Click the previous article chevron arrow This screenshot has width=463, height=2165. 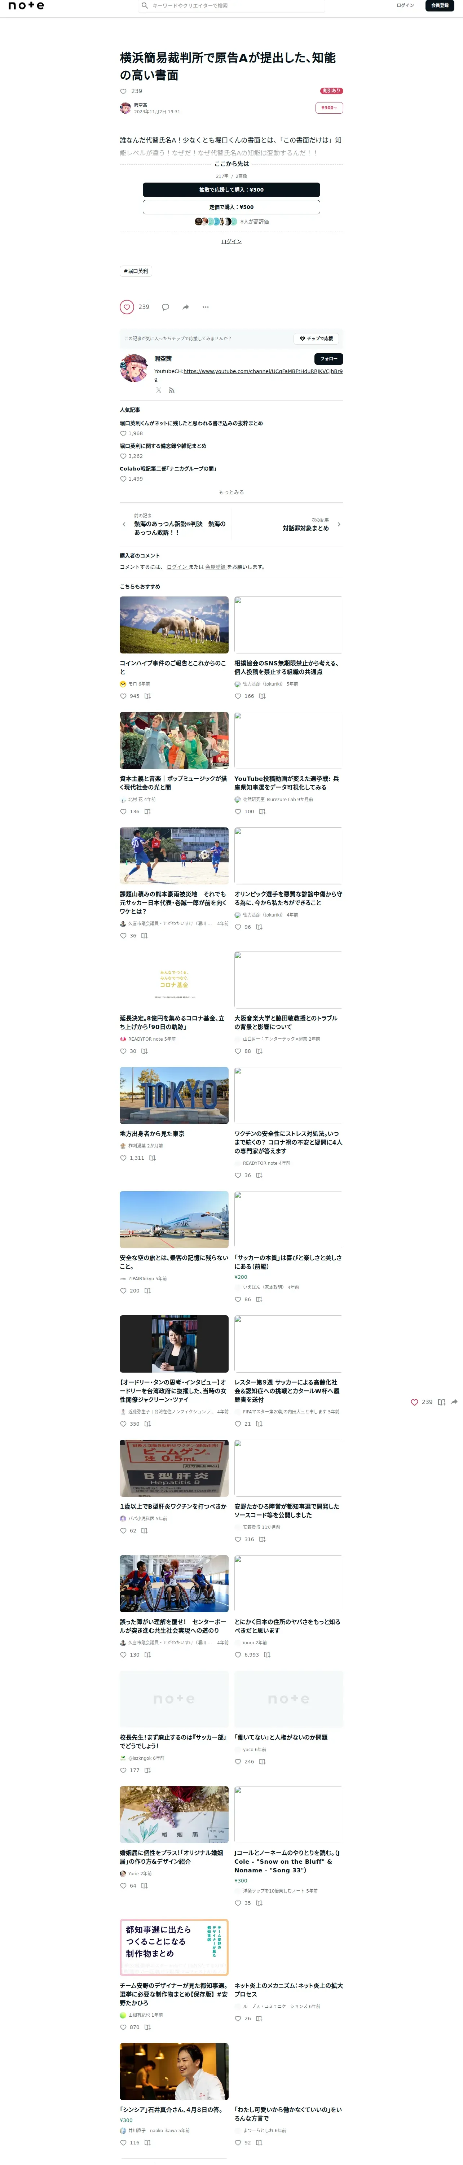tap(124, 524)
